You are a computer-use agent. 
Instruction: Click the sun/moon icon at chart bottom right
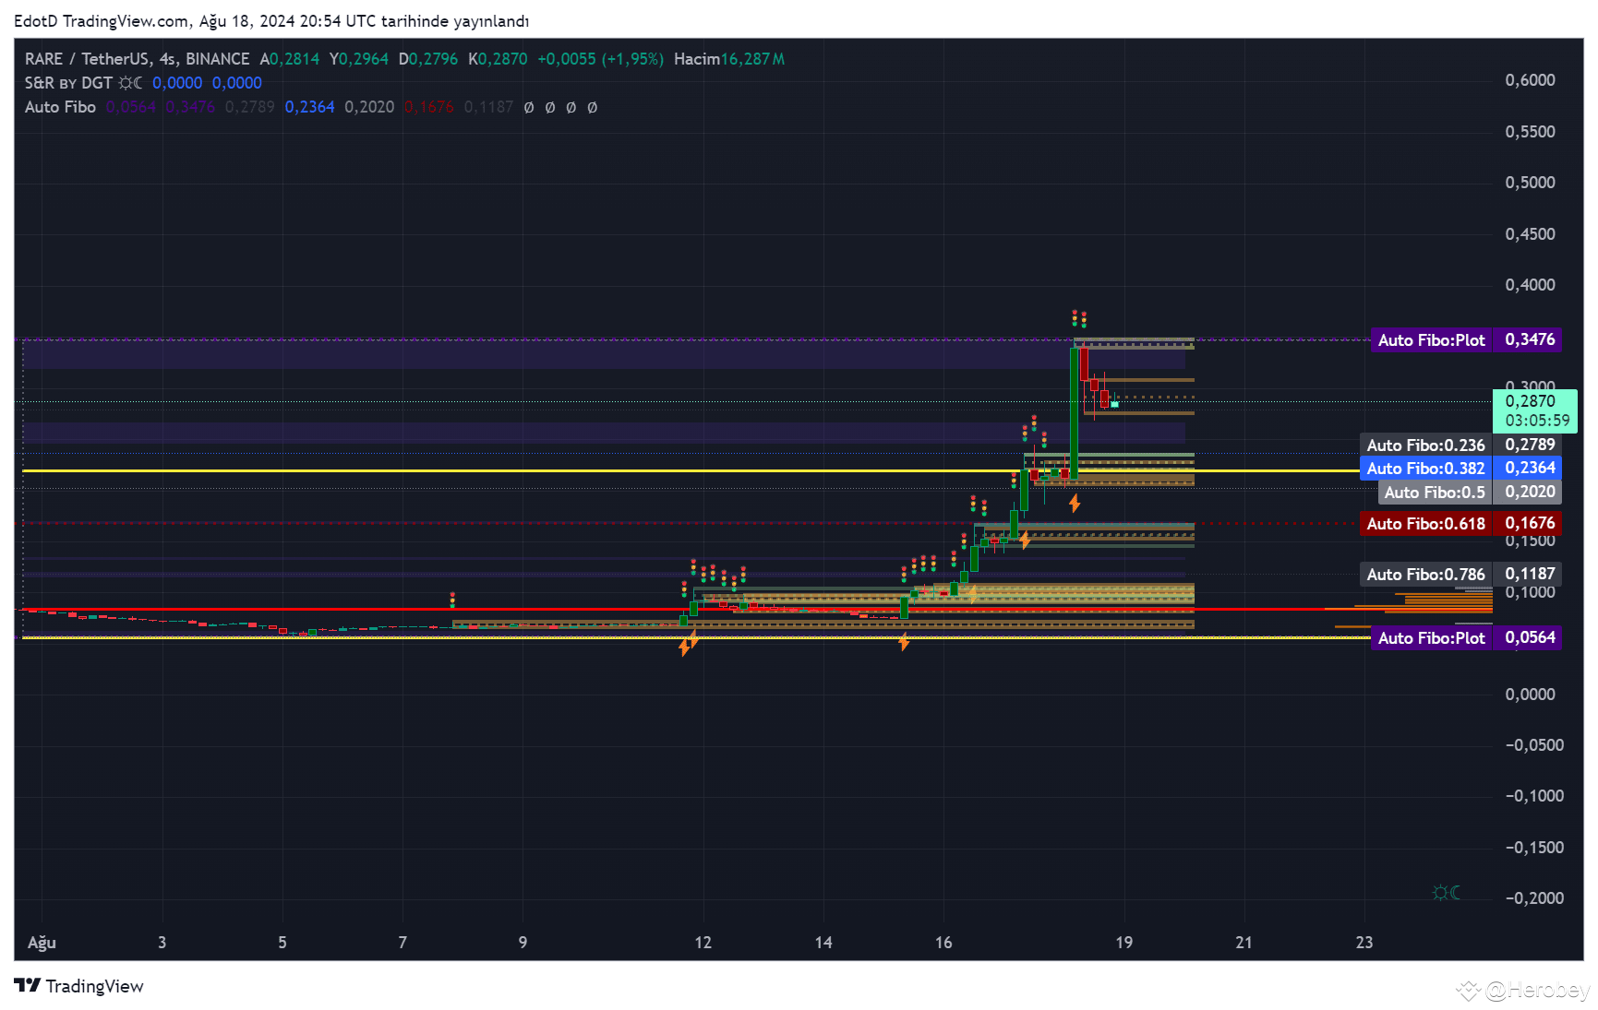point(1446,893)
